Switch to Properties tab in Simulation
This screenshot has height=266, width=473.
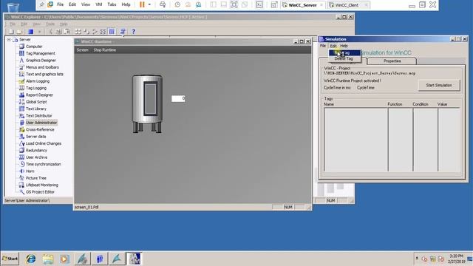(x=392, y=61)
